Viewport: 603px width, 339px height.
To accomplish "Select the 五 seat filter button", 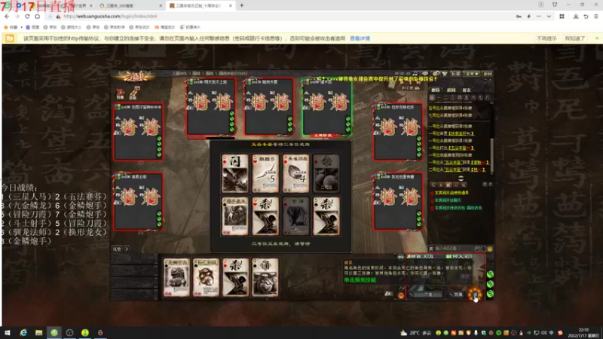I will (467, 98).
